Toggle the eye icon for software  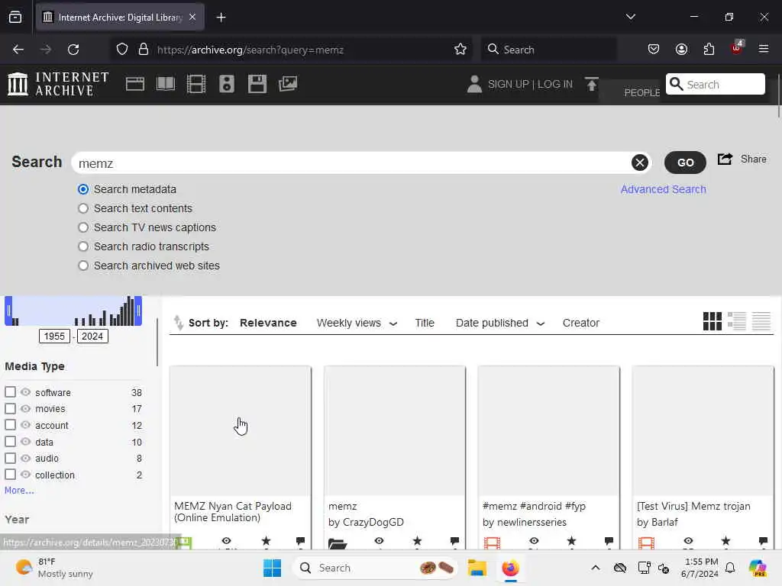pos(25,392)
